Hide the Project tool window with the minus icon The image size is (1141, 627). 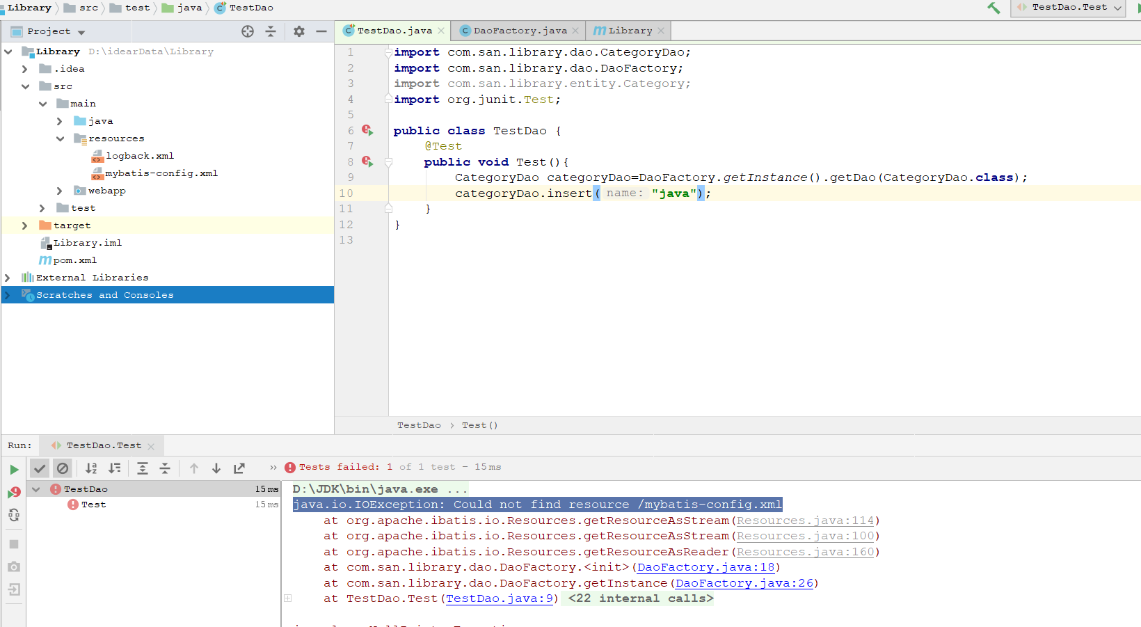tap(321, 31)
